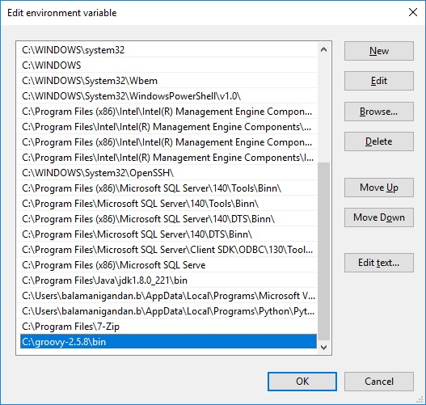426x405 pixels.
Task: Select the truncated 'Microsoft SQL Serve' entry
Action: [168, 265]
